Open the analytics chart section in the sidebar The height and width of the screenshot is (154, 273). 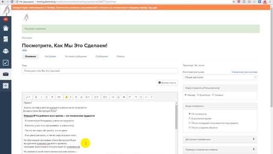coord(6,39)
